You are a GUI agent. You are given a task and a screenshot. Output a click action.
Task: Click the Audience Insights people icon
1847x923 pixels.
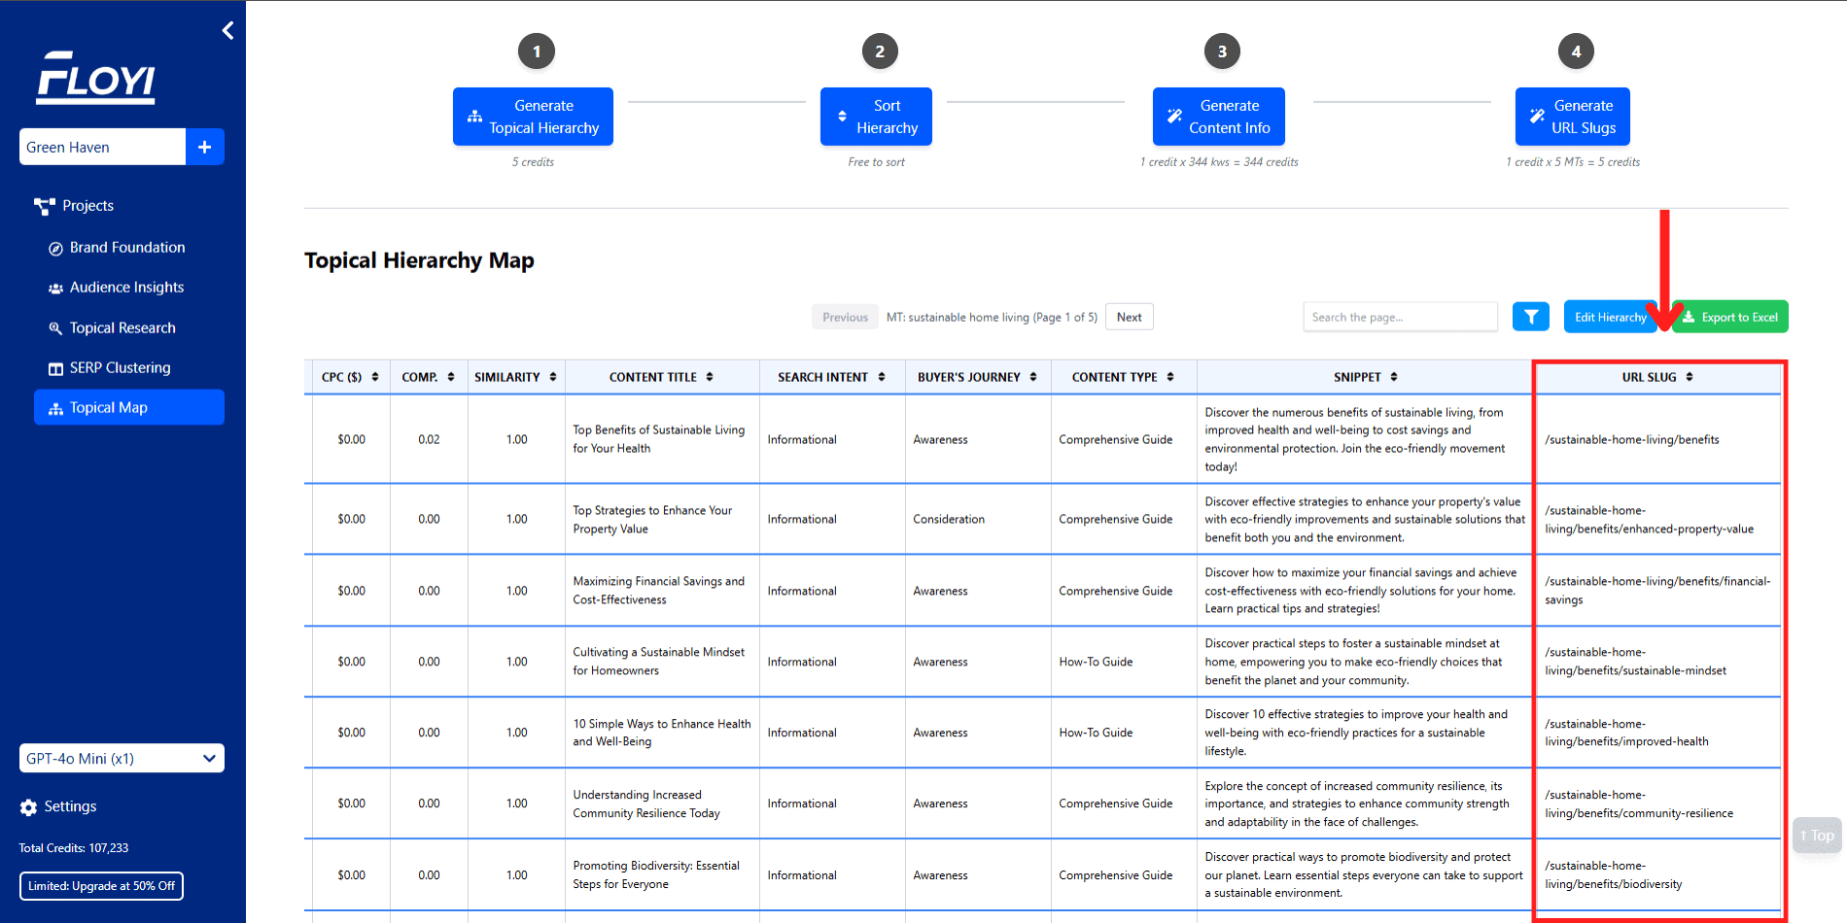tap(55, 289)
